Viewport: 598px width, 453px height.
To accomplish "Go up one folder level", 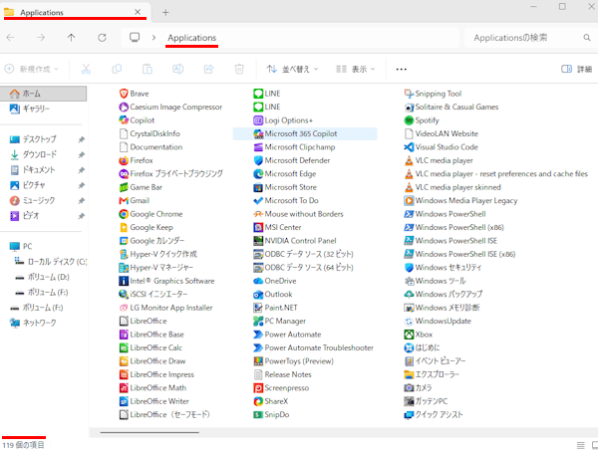I will (72, 38).
